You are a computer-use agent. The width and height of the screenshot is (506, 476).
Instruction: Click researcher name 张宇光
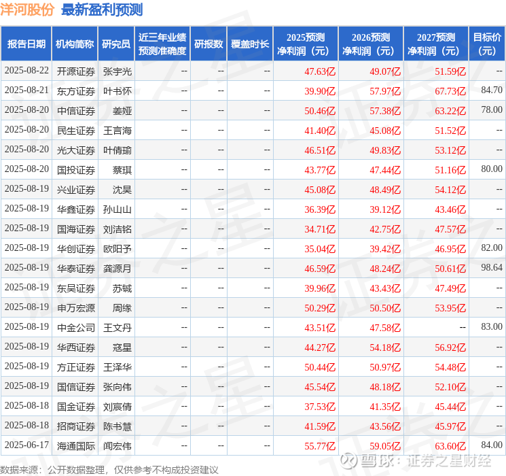click(118, 71)
